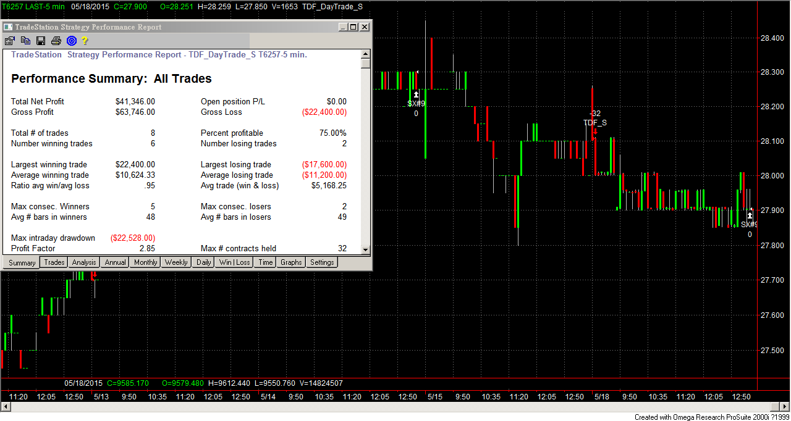Save the report using the floppy disk icon
The width and height of the screenshot is (791, 421).
pos(41,41)
